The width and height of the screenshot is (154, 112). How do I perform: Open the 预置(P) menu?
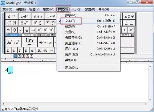pyautogui.click(x=90, y=10)
